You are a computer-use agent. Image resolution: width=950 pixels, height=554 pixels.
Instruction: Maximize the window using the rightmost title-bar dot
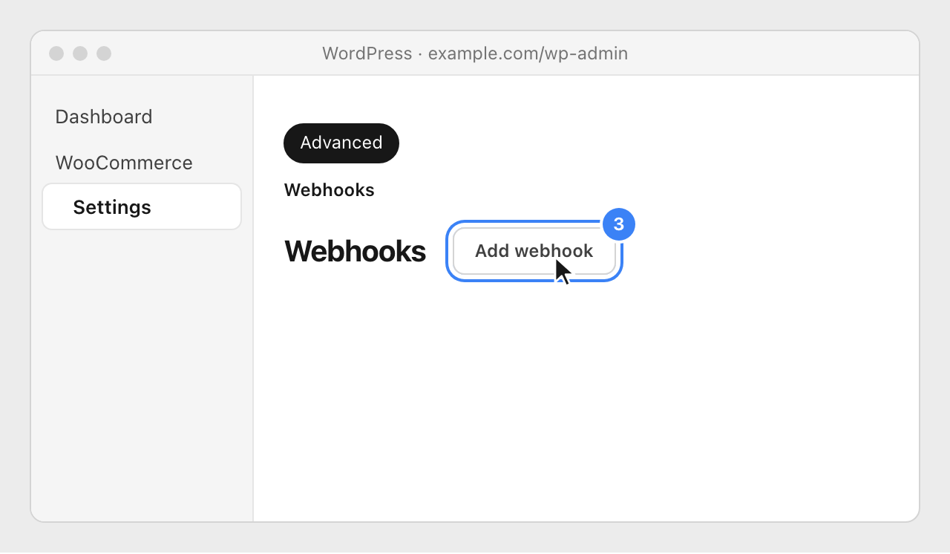click(x=104, y=53)
